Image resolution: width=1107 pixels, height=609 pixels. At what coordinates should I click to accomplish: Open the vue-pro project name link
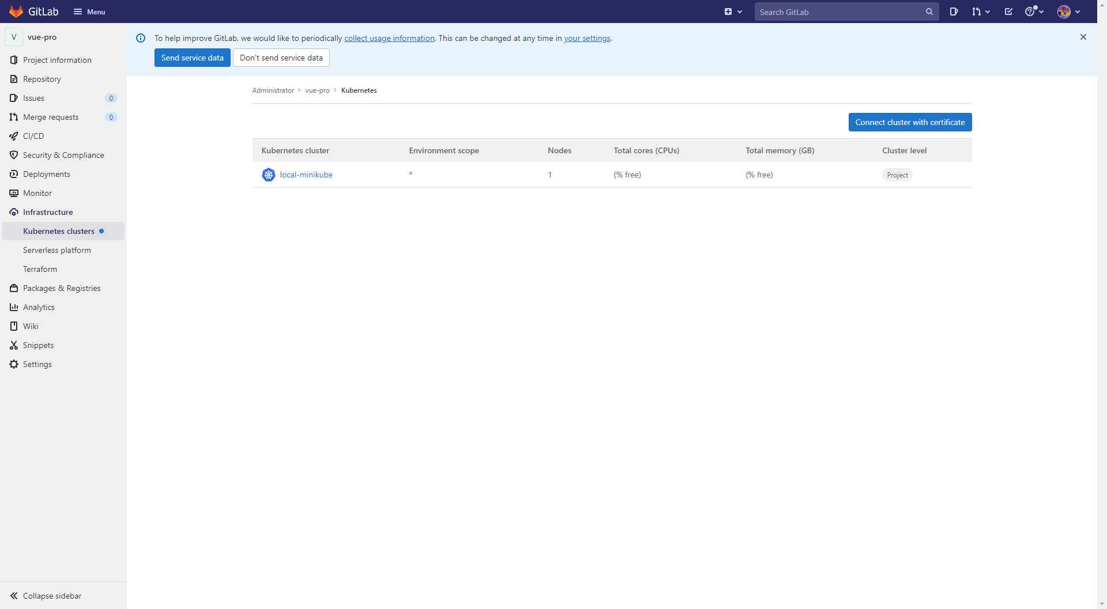point(42,37)
